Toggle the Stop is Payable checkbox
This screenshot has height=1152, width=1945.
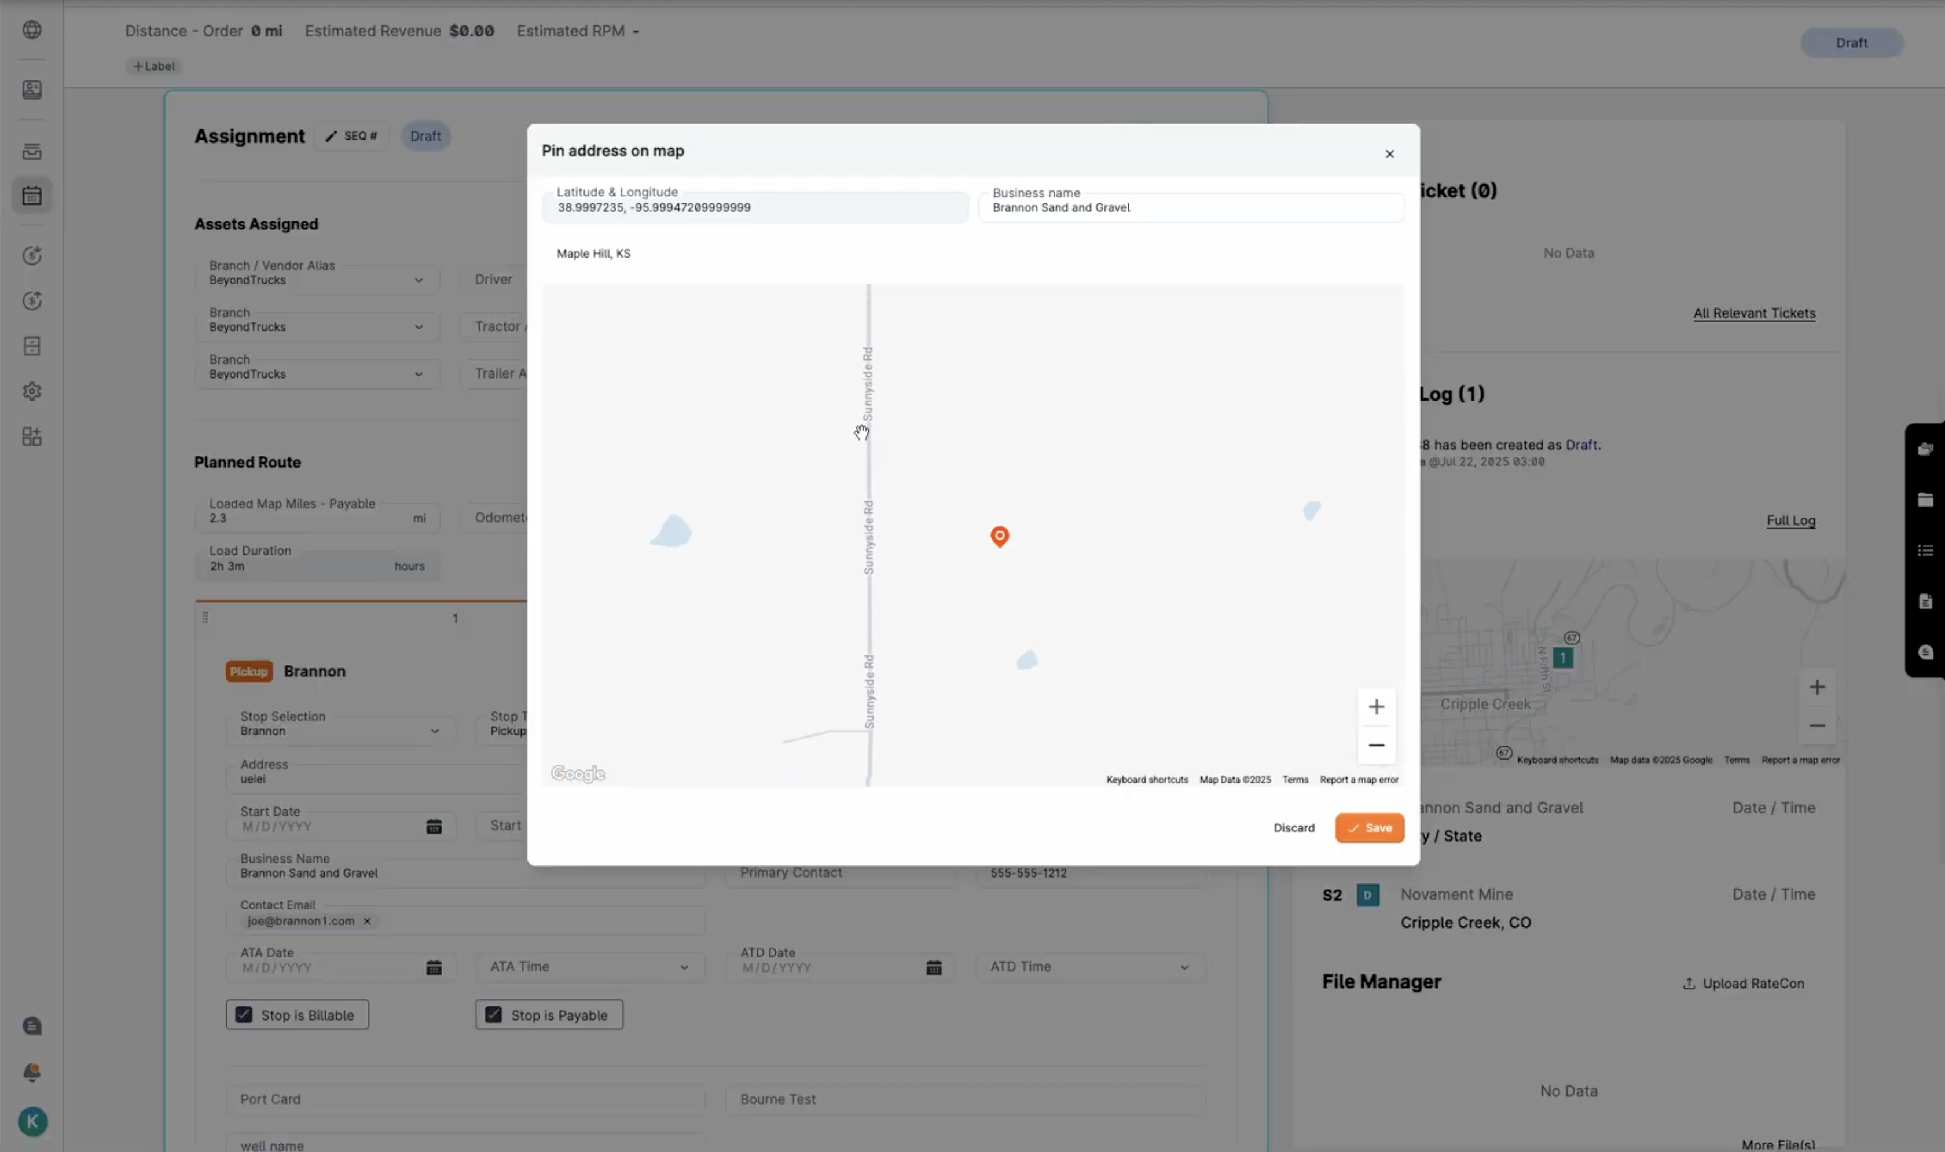(x=494, y=1015)
